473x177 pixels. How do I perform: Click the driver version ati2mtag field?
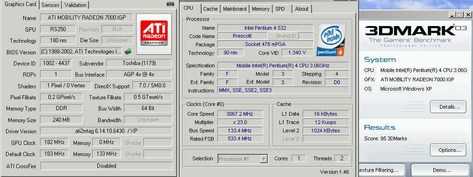click(106, 131)
